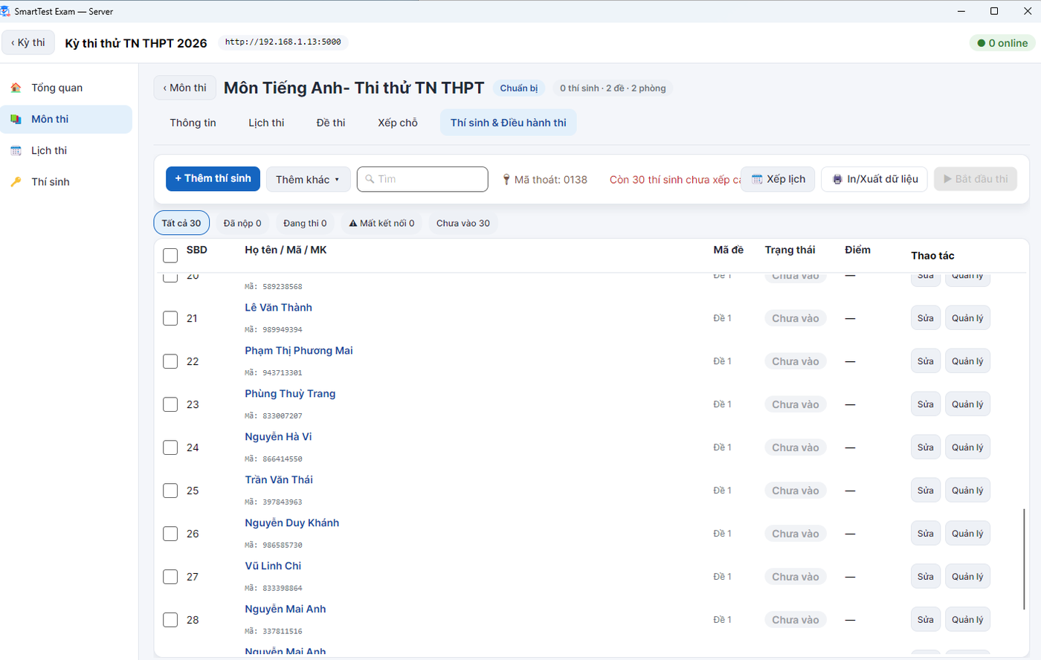
Task: Click the printer icon on In/Xuất dữ liệu
Action: click(837, 179)
